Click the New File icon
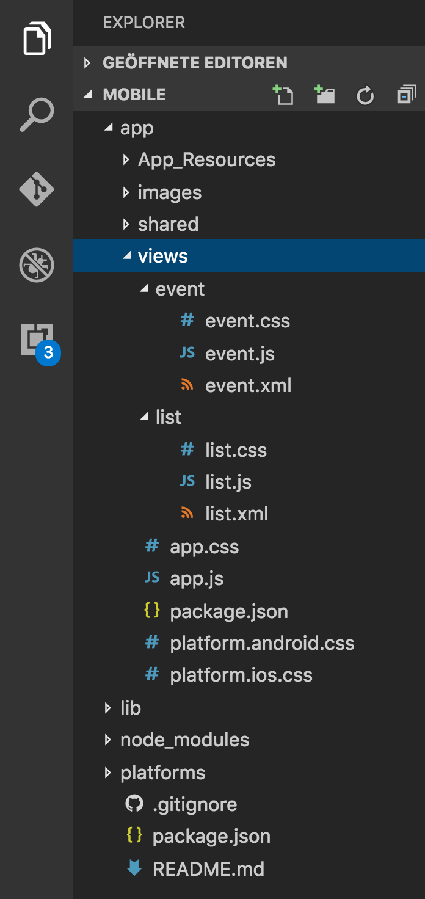Screen dimensions: 425x899 pyautogui.click(x=283, y=95)
